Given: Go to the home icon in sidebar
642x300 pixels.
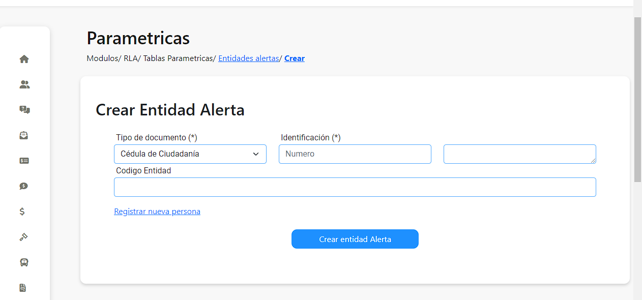Looking at the screenshot, I should coord(24,59).
